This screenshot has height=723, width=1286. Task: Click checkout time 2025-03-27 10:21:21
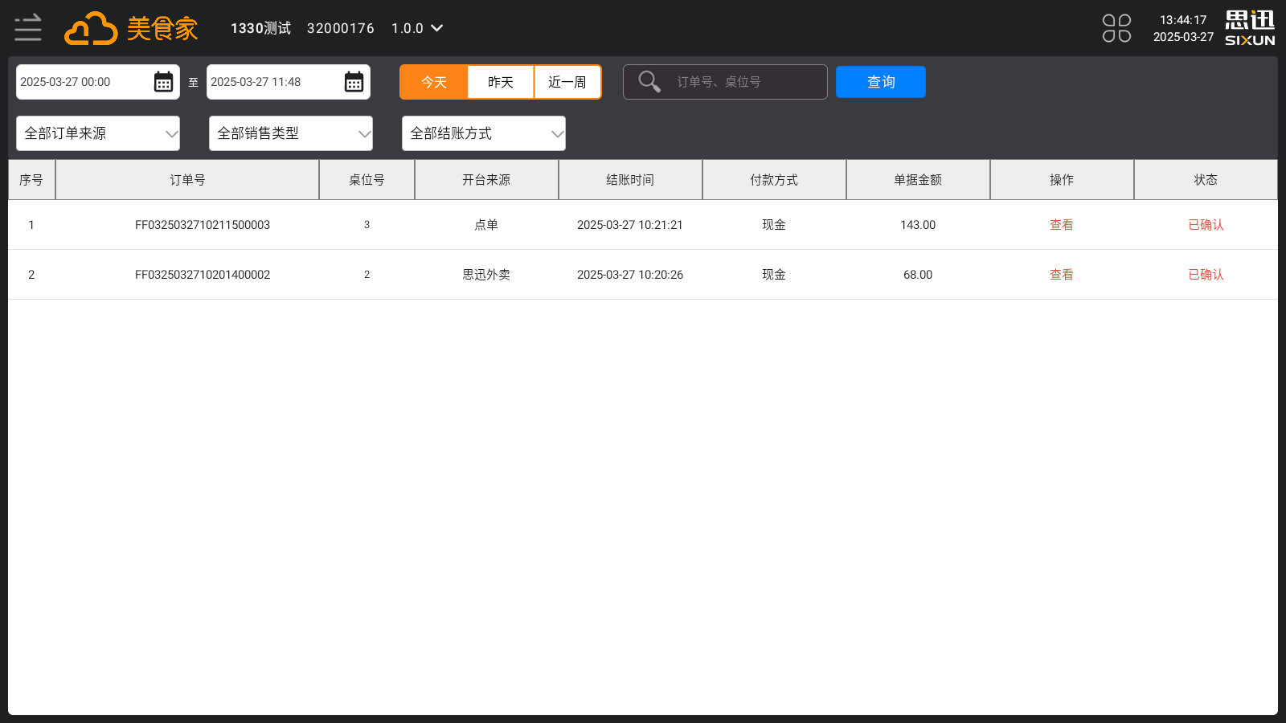pyautogui.click(x=630, y=225)
